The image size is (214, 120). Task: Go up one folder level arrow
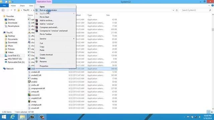coord(15,10)
